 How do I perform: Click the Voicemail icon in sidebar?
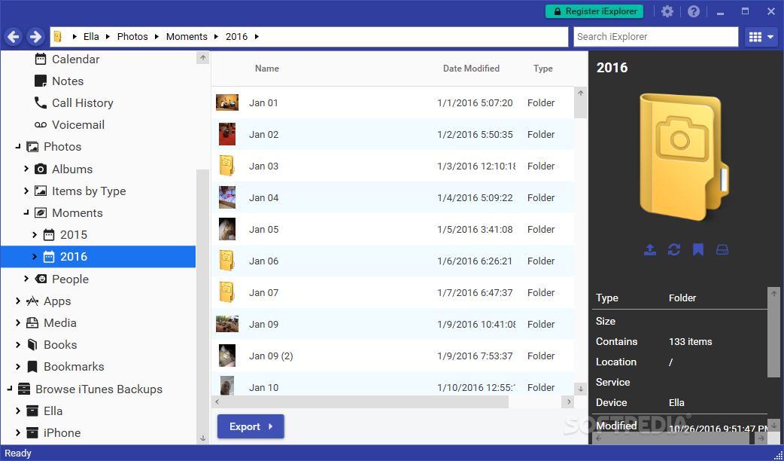(x=41, y=124)
